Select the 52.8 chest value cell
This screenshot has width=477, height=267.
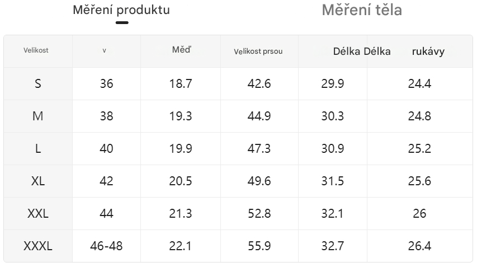tap(259, 214)
